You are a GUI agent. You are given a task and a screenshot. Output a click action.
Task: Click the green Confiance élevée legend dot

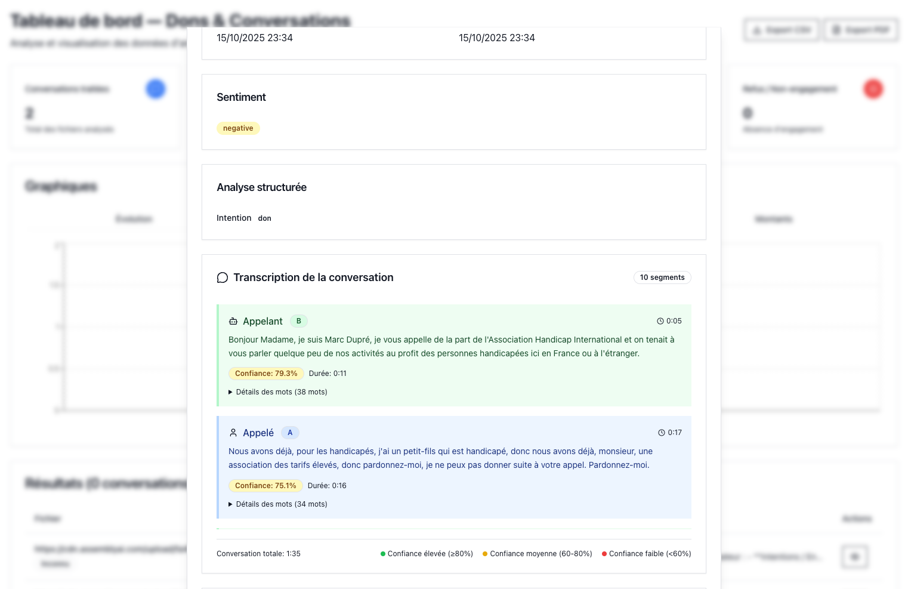point(383,554)
